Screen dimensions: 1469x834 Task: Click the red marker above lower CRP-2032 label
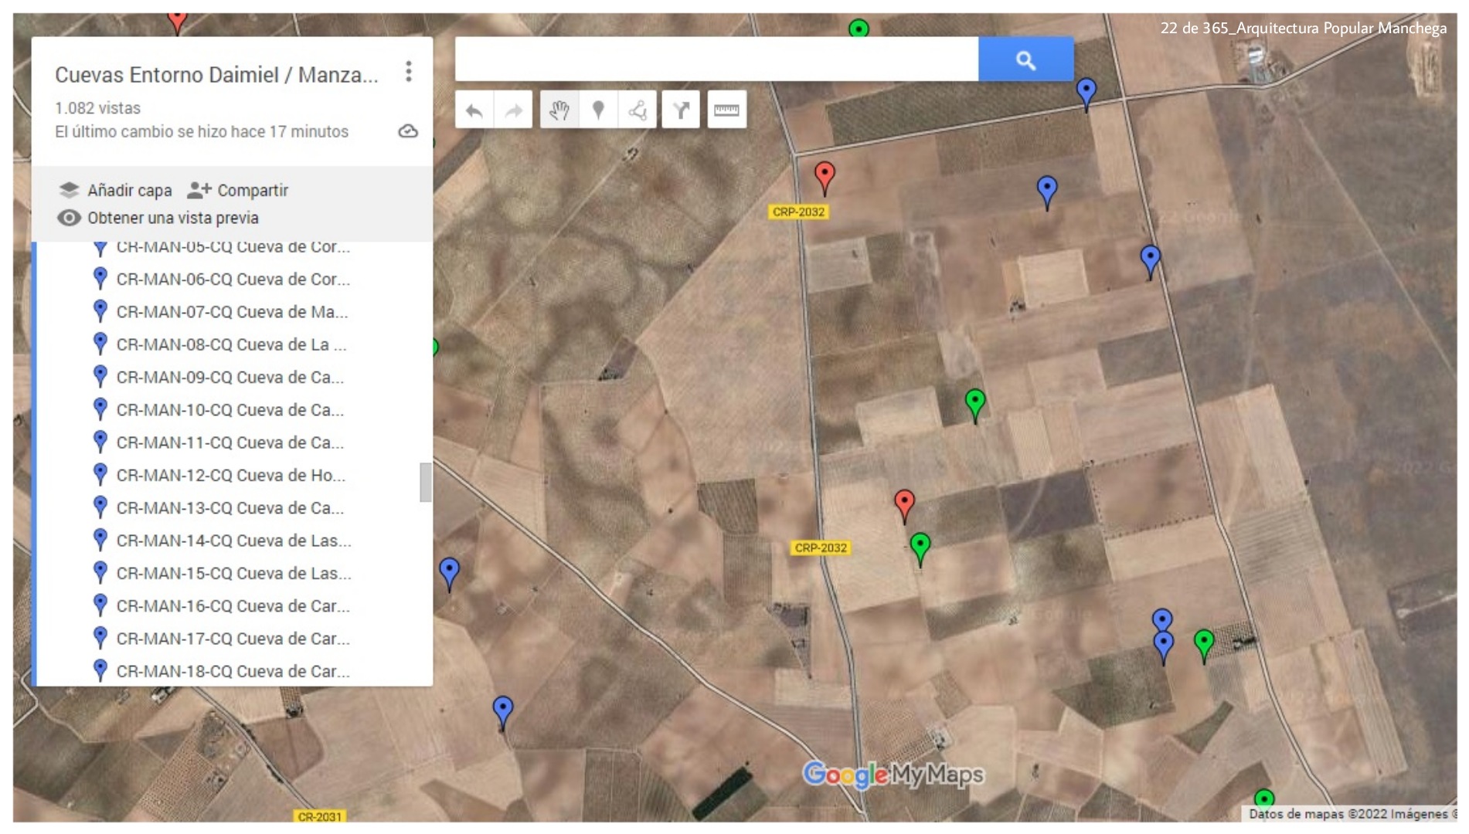904,506
